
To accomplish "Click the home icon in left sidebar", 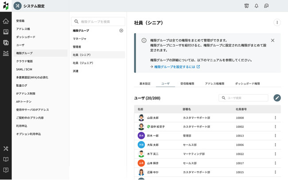I will (6, 21).
